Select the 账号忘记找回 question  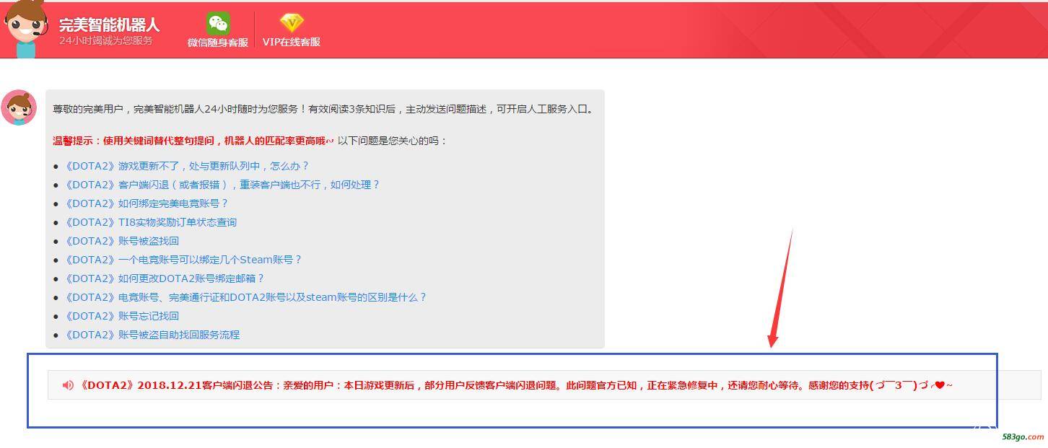coord(122,316)
